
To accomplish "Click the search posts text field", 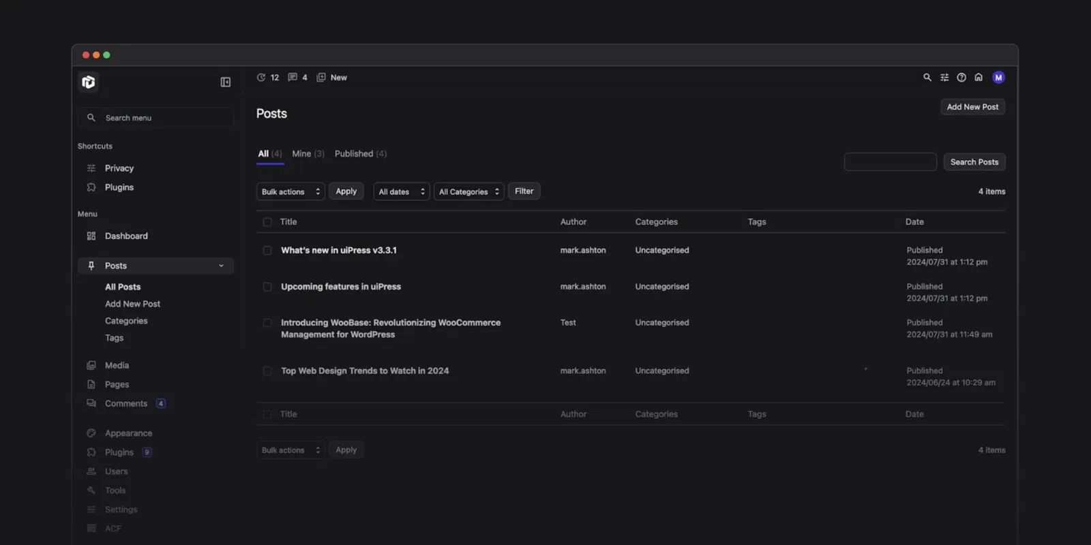I will [x=890, y=162].
